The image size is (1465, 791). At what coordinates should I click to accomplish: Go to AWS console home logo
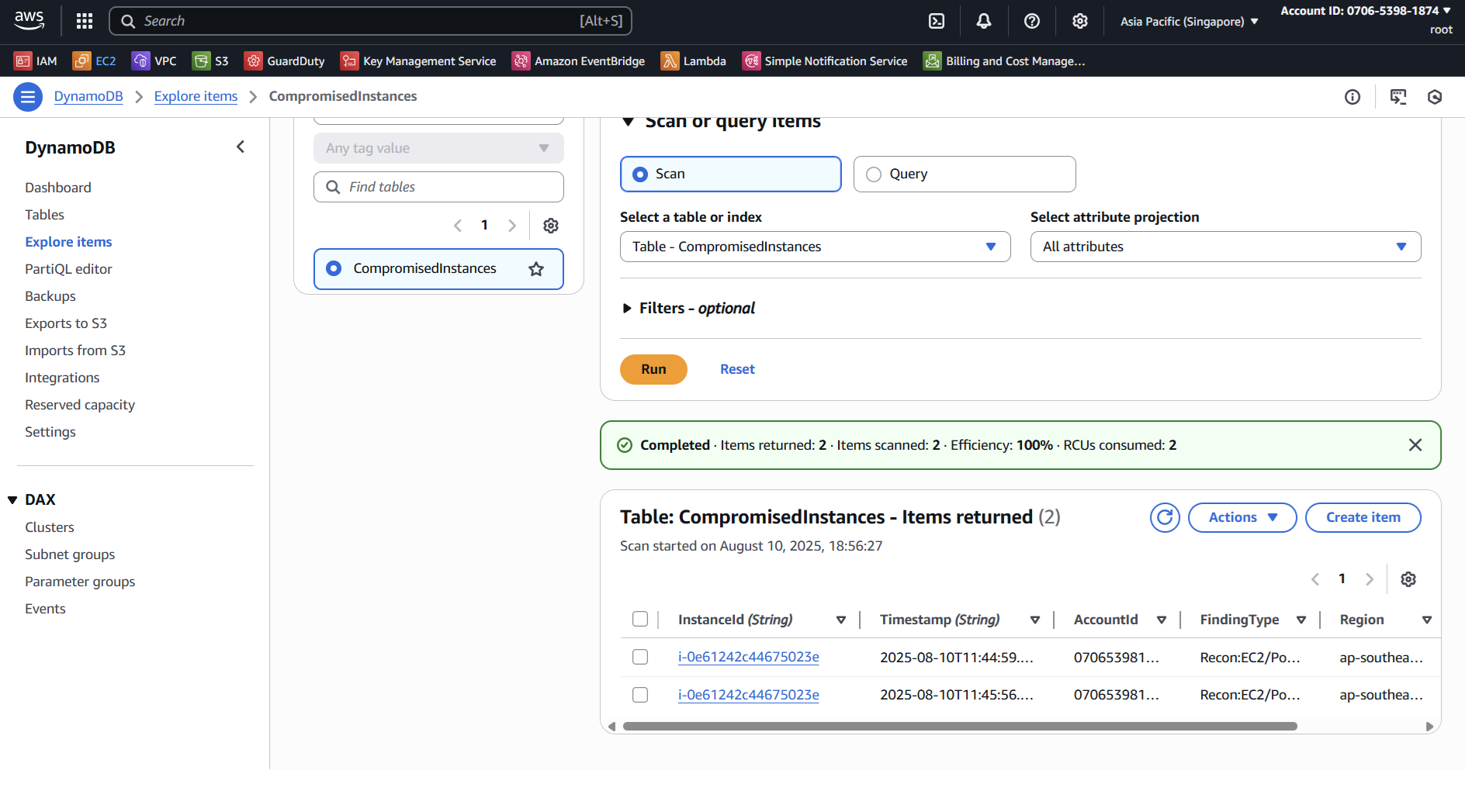point(29,21)
